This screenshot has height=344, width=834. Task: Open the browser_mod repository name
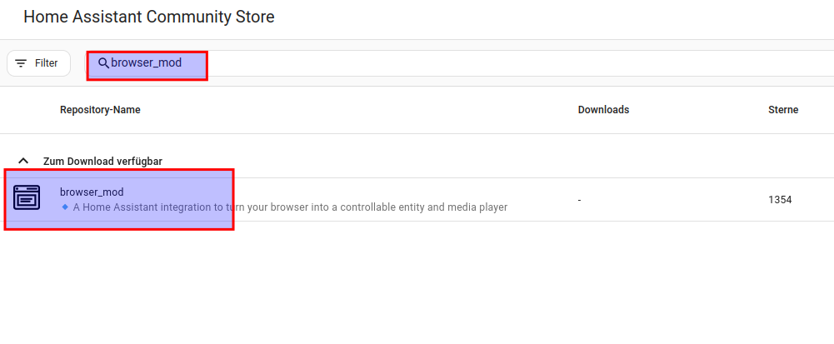[92, 192]
